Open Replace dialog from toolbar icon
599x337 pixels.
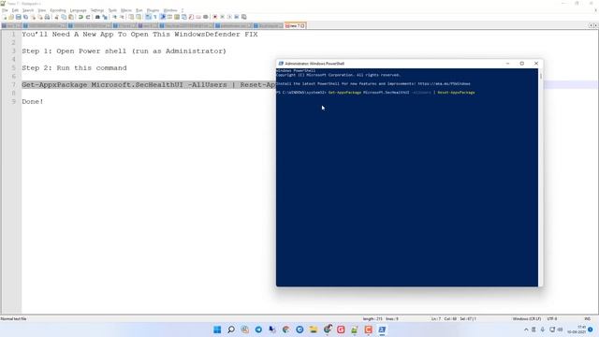click(105, 17)
